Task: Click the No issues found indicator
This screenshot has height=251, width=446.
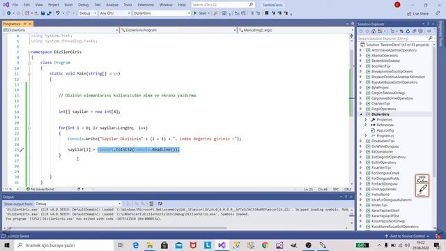Action: point(40,189)
